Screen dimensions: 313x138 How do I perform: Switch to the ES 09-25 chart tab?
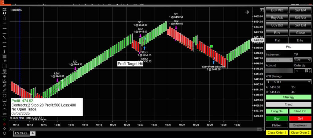coord(22,133)
